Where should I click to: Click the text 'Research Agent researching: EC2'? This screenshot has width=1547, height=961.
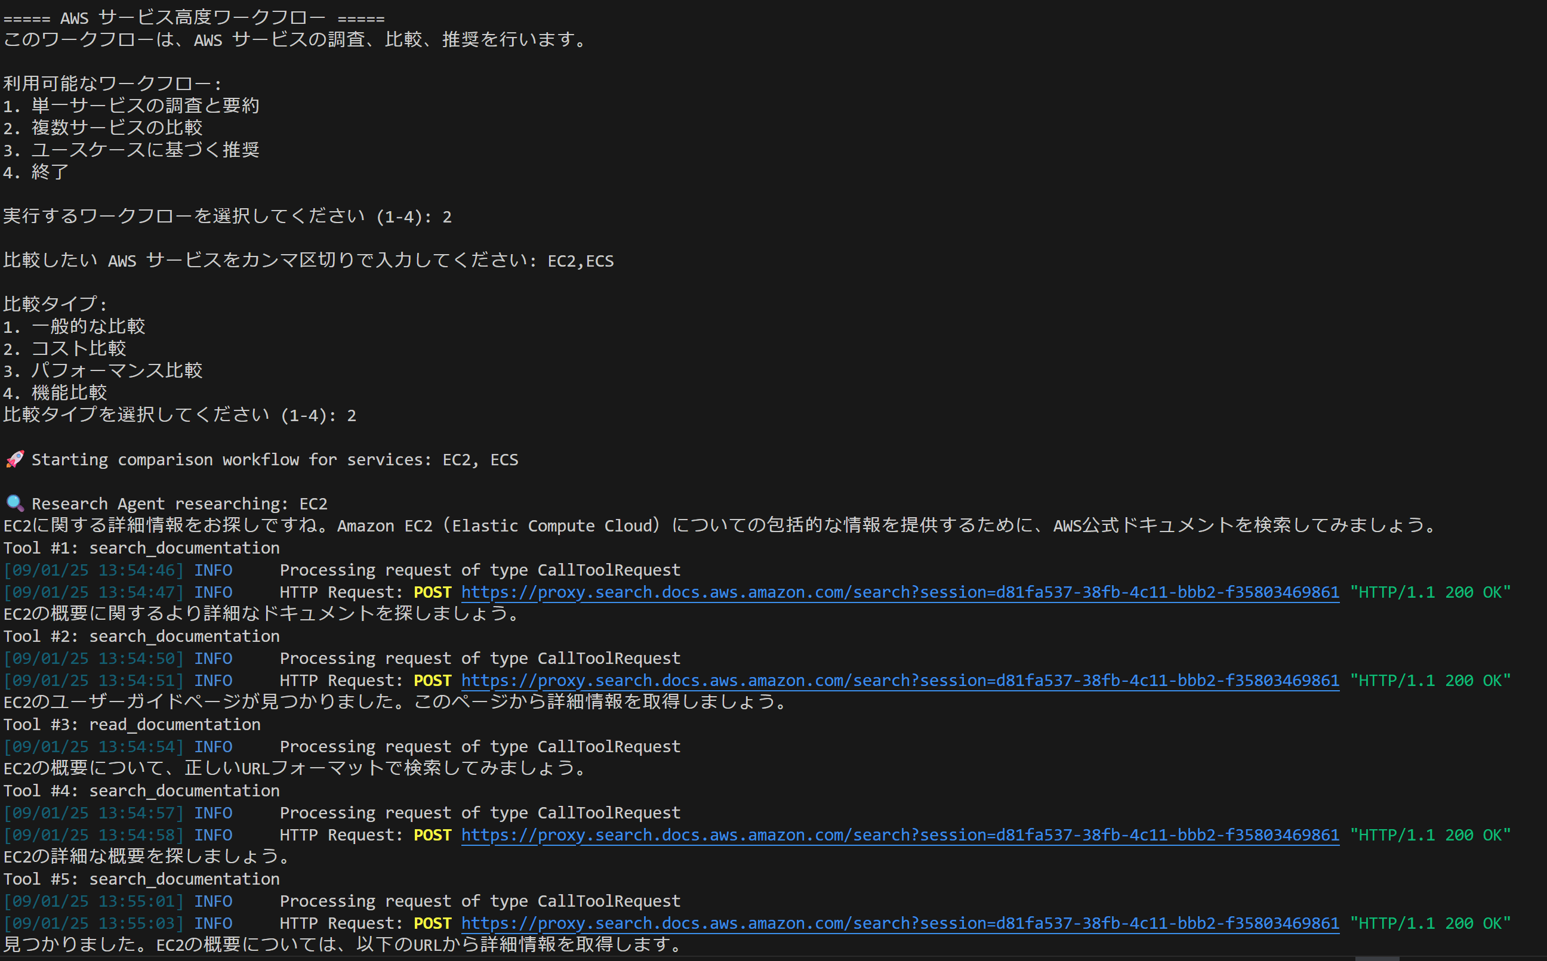179,504
